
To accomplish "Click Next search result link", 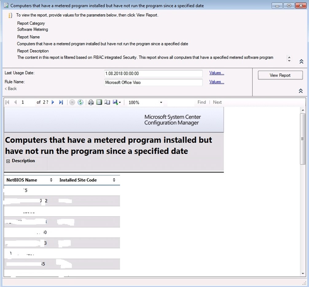I will pyautogui.click(x=217, y=102).
